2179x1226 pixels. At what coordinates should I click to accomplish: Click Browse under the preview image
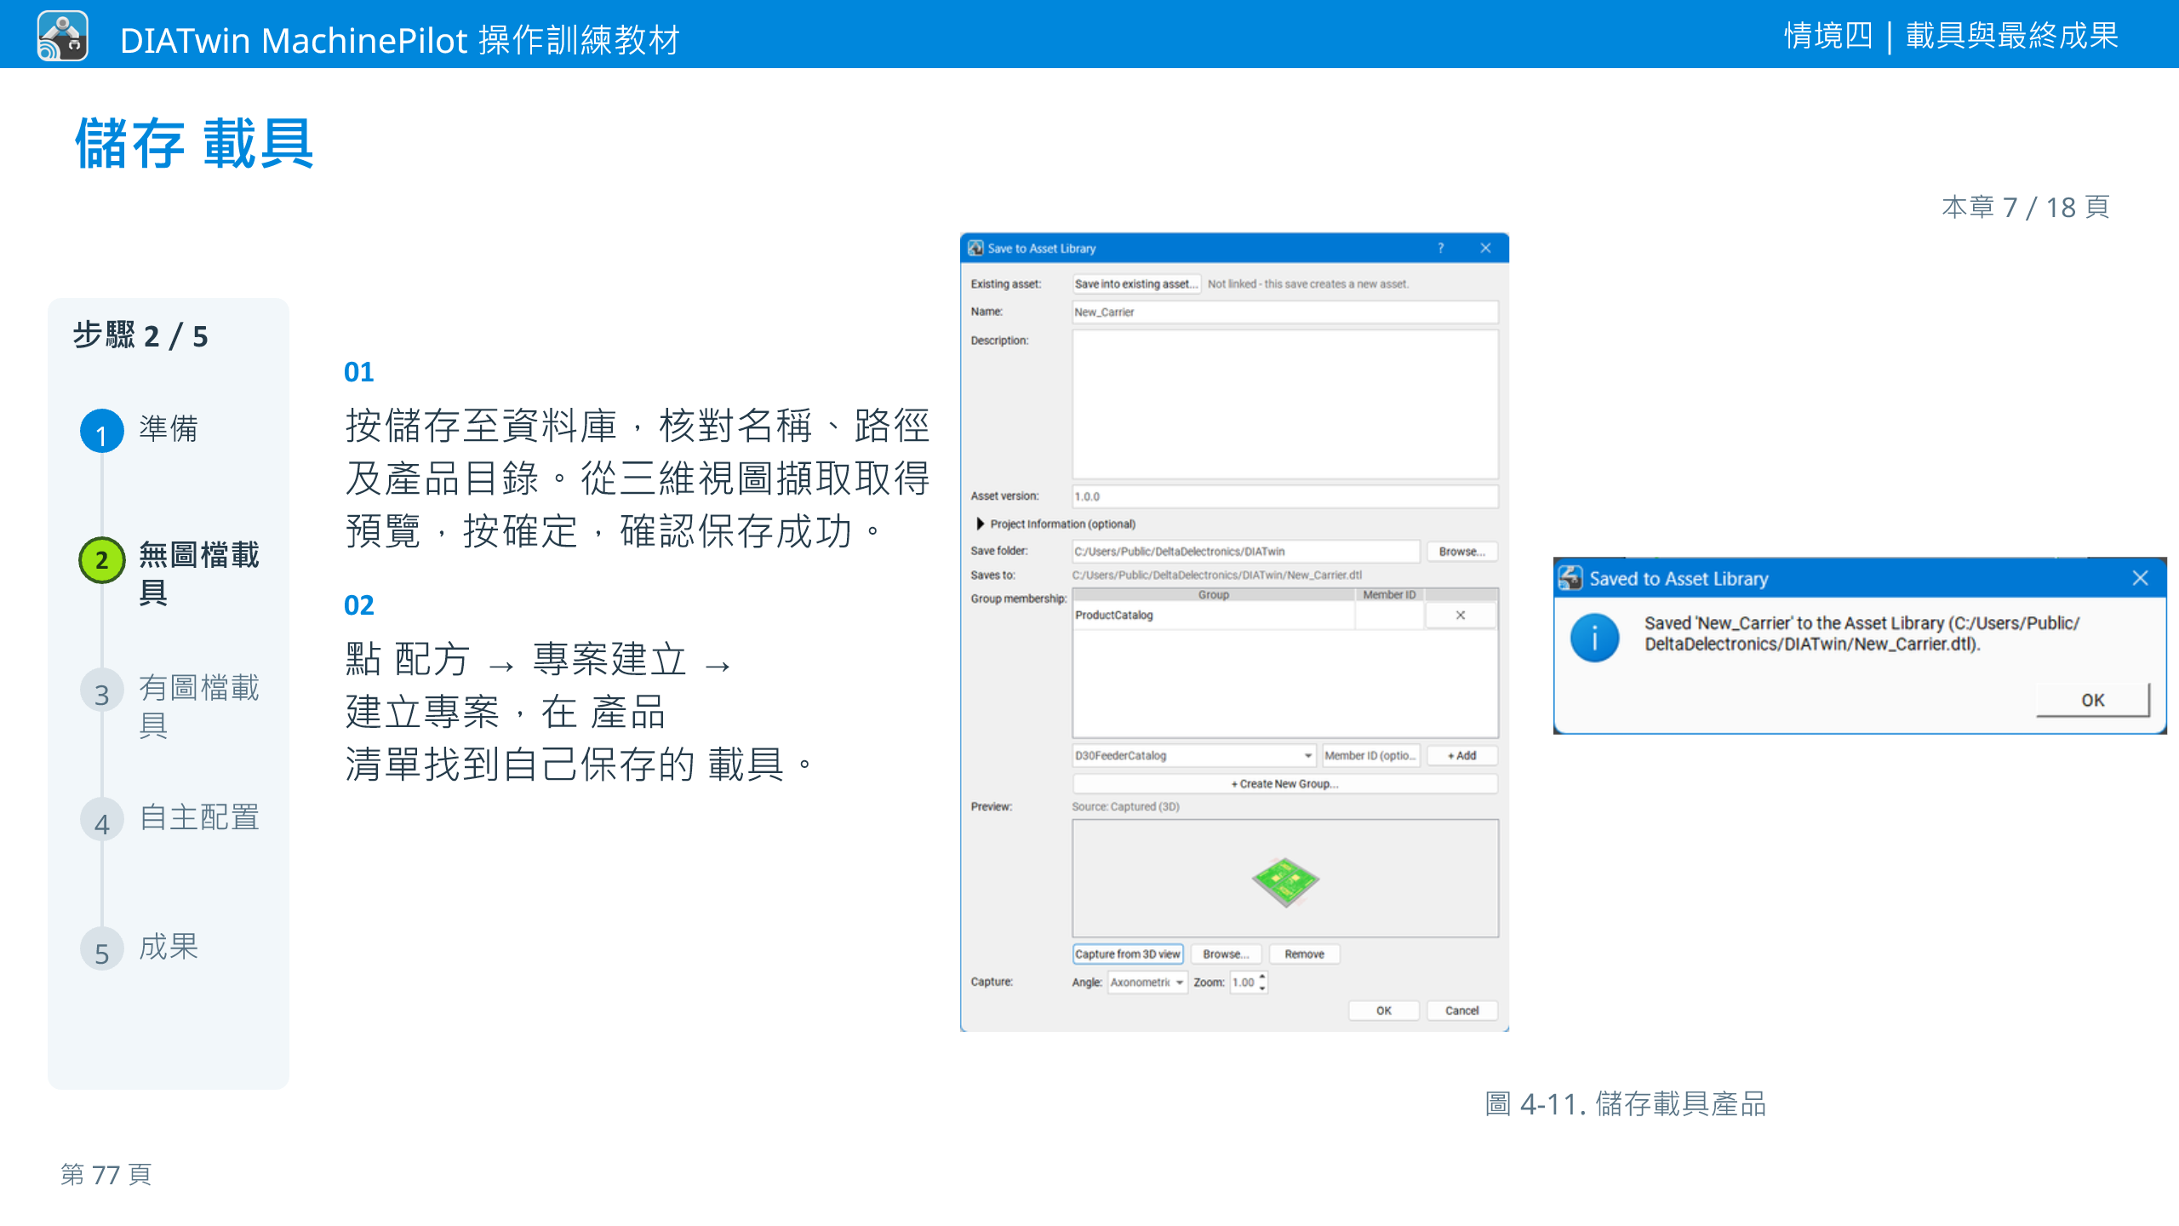click(x=1226, y=954)
